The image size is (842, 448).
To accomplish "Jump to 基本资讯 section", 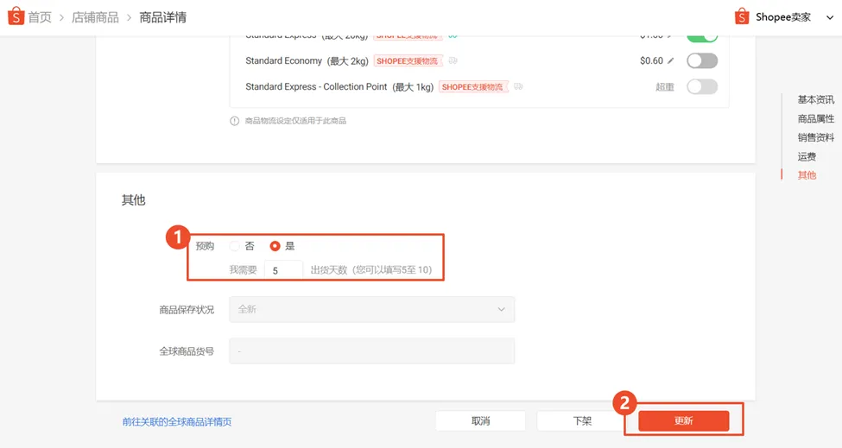I will click(816, 99).
